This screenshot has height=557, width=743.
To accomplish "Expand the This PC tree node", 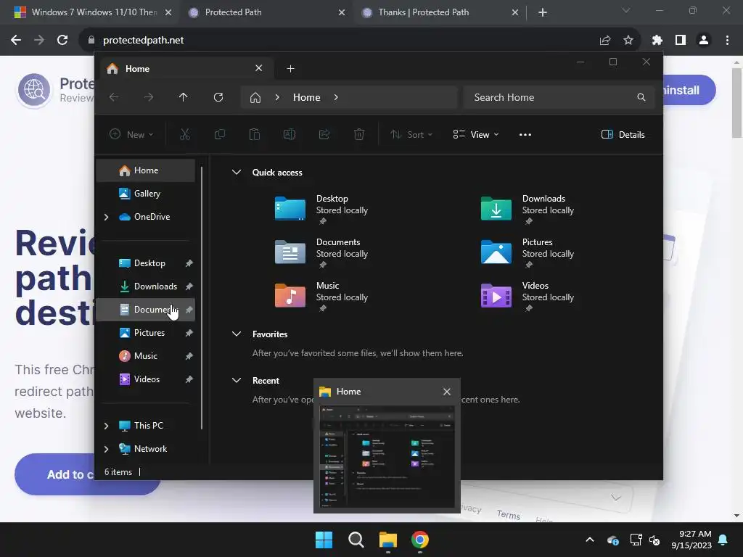I will (106, 426).
